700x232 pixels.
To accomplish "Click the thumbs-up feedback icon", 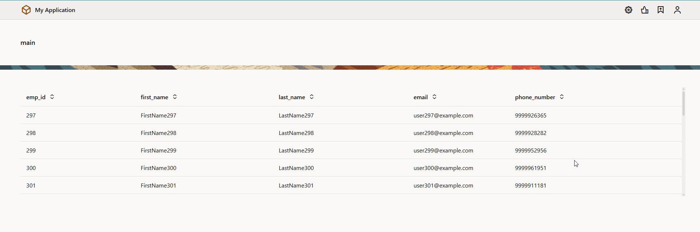I will pos(645,10).
